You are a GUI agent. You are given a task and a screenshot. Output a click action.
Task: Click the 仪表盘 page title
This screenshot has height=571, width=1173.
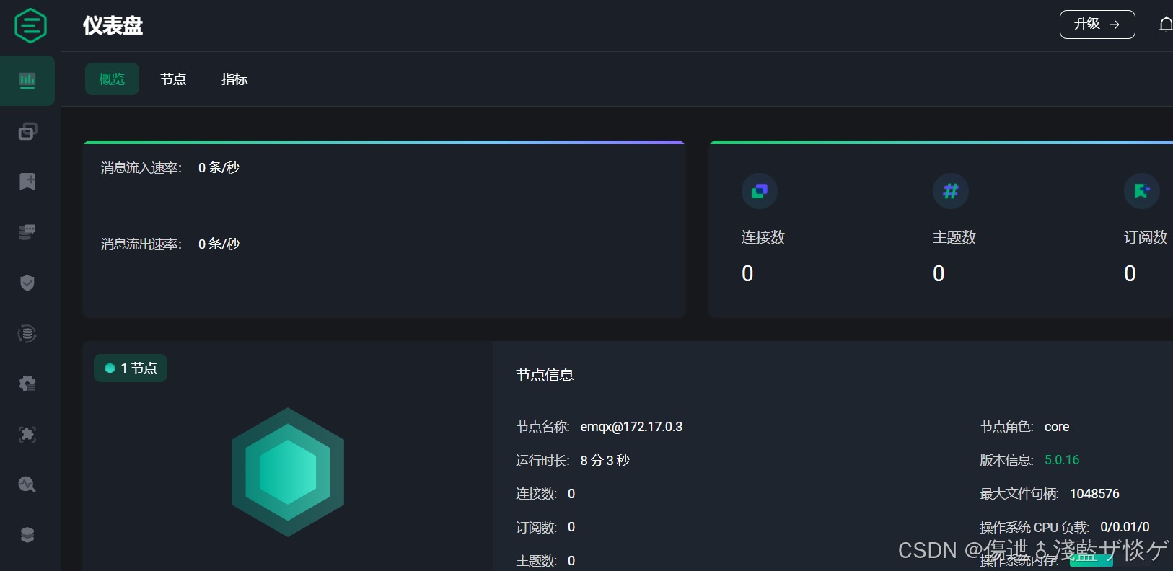(113, 26)
